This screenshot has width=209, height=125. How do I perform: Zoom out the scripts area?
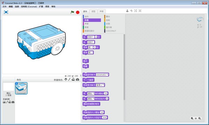pyautogui.click(x=192, y=118)
